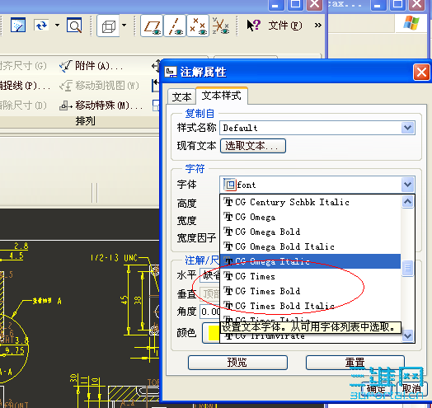
Task: Click the 选取文本... button
Action: click(253, 146)
